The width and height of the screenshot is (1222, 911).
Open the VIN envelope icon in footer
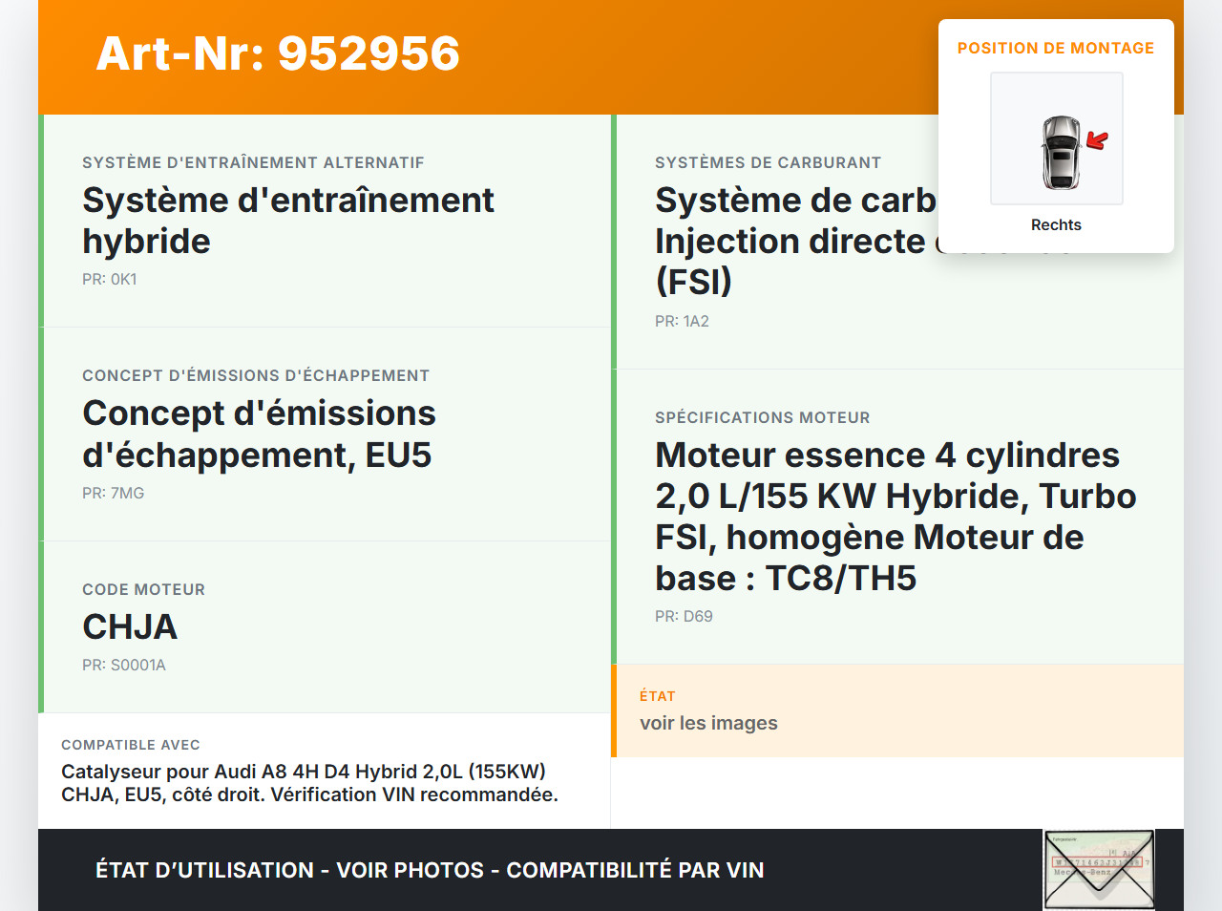[1099, 870]
